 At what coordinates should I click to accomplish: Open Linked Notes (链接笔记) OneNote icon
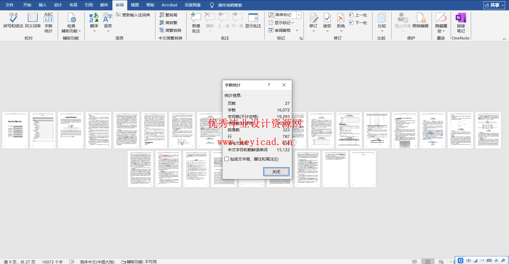point(461,22)
